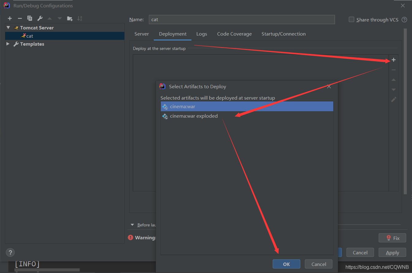Click Fix button for warning

coord(392,238)
